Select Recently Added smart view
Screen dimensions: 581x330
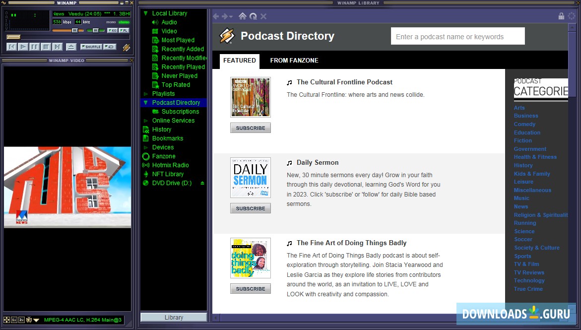183,49
